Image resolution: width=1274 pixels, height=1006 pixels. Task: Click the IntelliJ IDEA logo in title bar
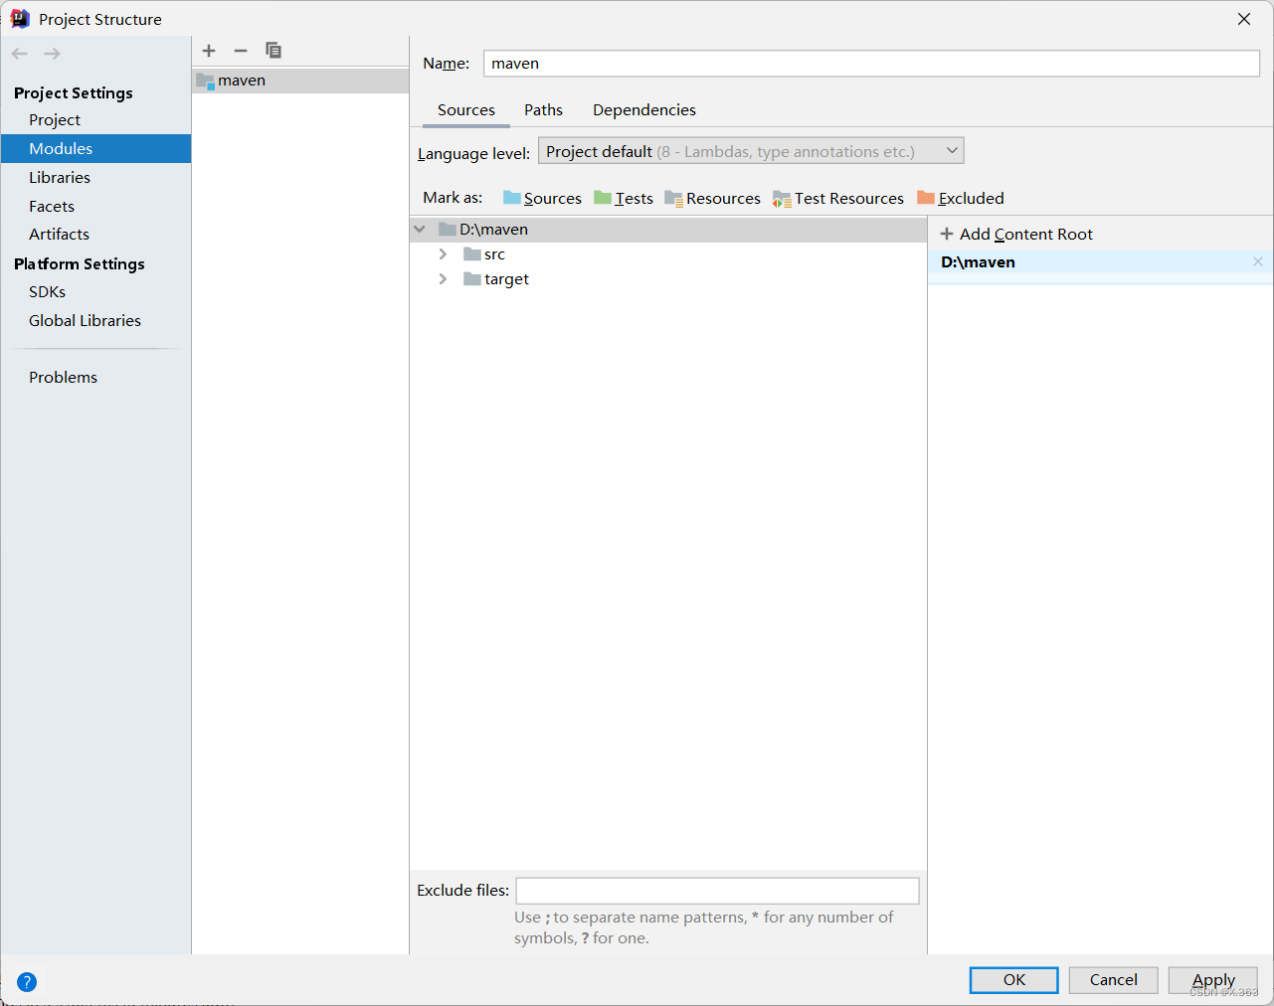[x=20, y=19]
